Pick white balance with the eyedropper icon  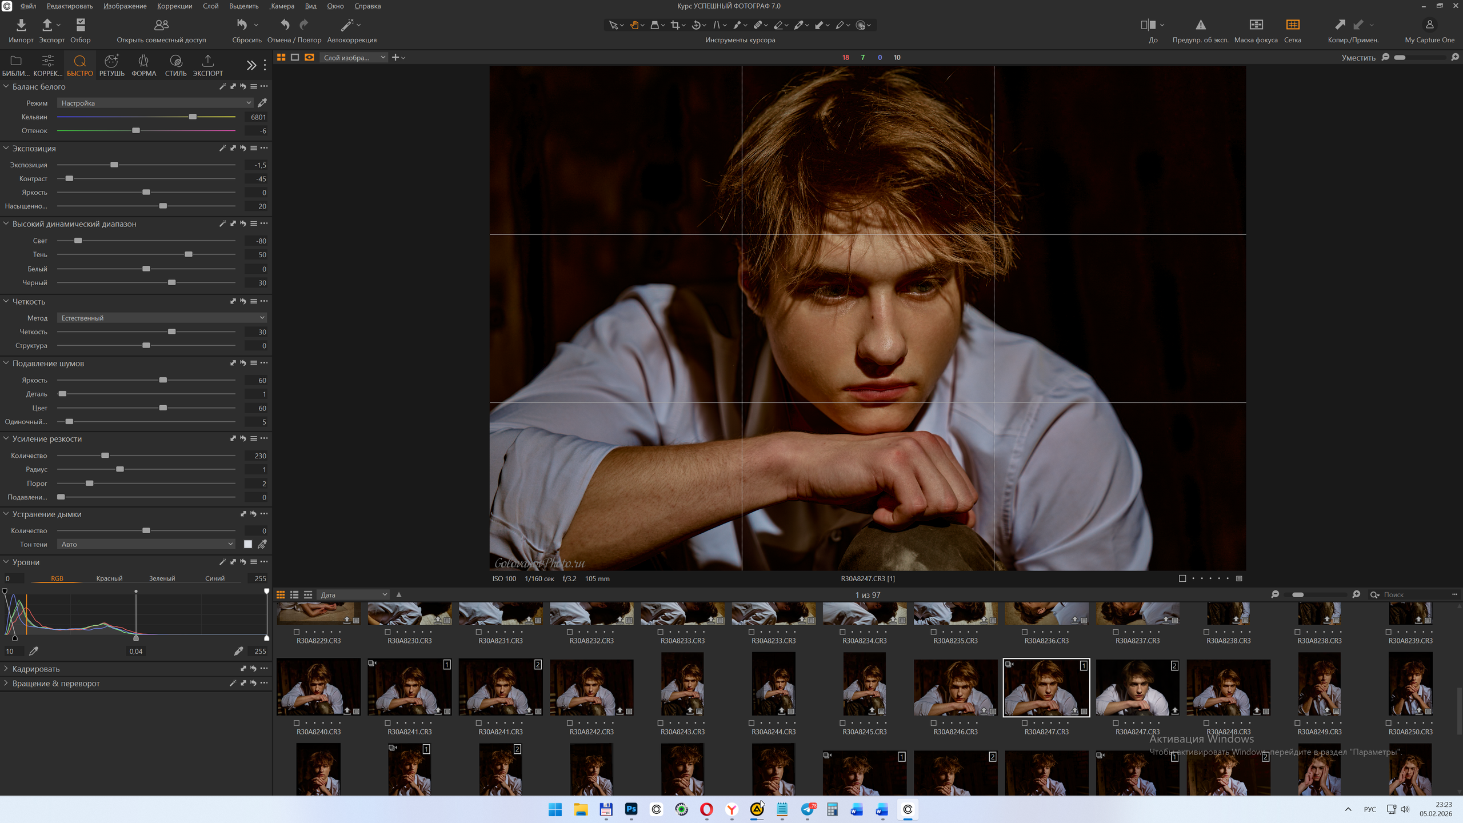pyautogui.click(x=262, y=103)
